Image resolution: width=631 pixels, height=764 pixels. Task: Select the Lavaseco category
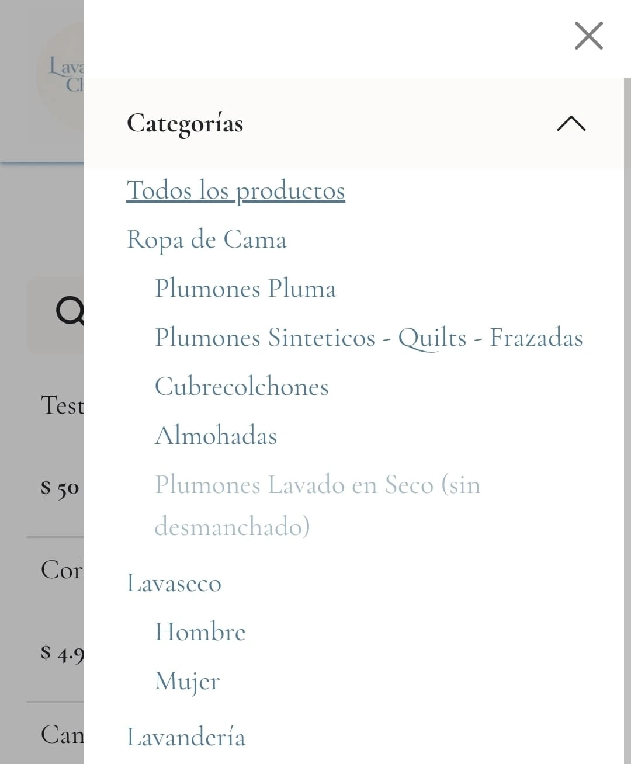174,583
